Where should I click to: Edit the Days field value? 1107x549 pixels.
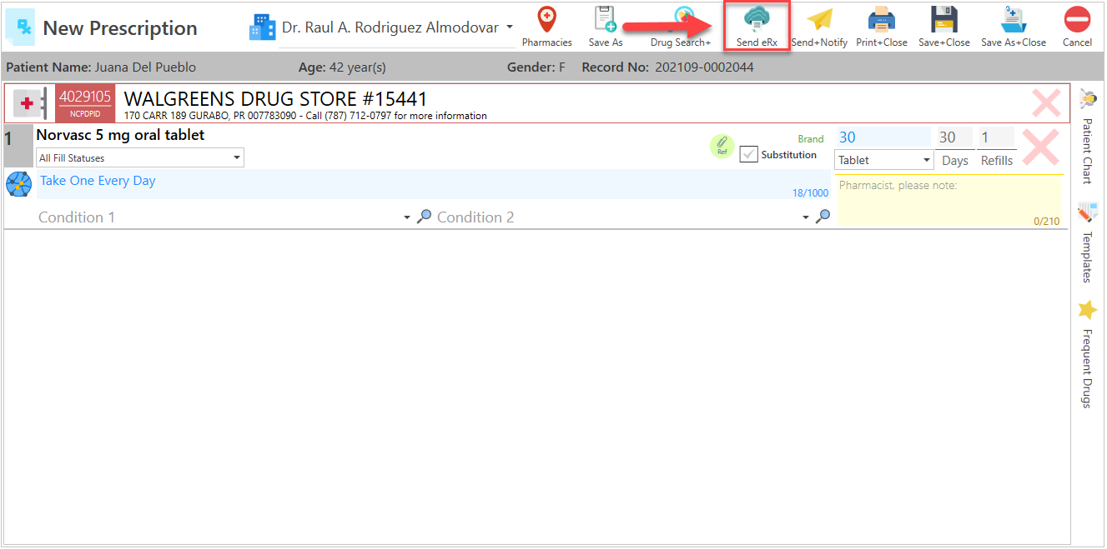pos(954,137)
